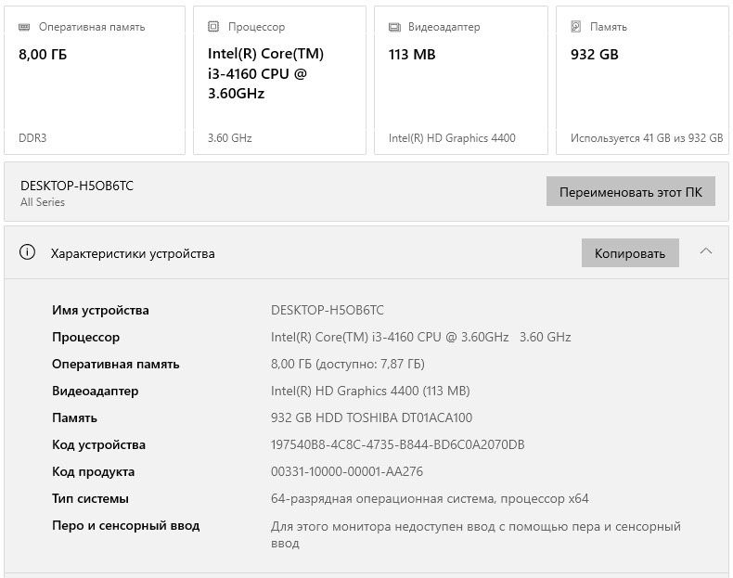Viewport: 733px width, 578px height.
Task: Click Intel(R) HD Graphics 4400 in the card
Action: (452, 138)
